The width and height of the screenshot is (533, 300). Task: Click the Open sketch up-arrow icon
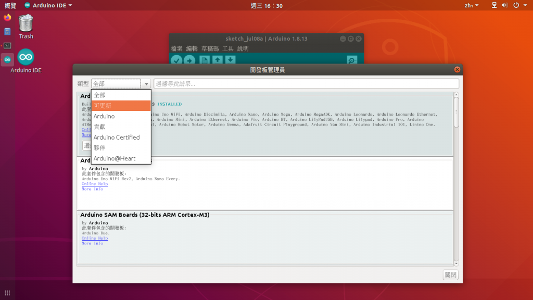[217, 60]
